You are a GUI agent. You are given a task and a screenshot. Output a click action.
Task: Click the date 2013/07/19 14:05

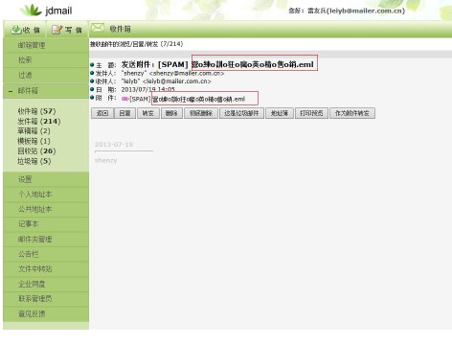click(147, 90)
